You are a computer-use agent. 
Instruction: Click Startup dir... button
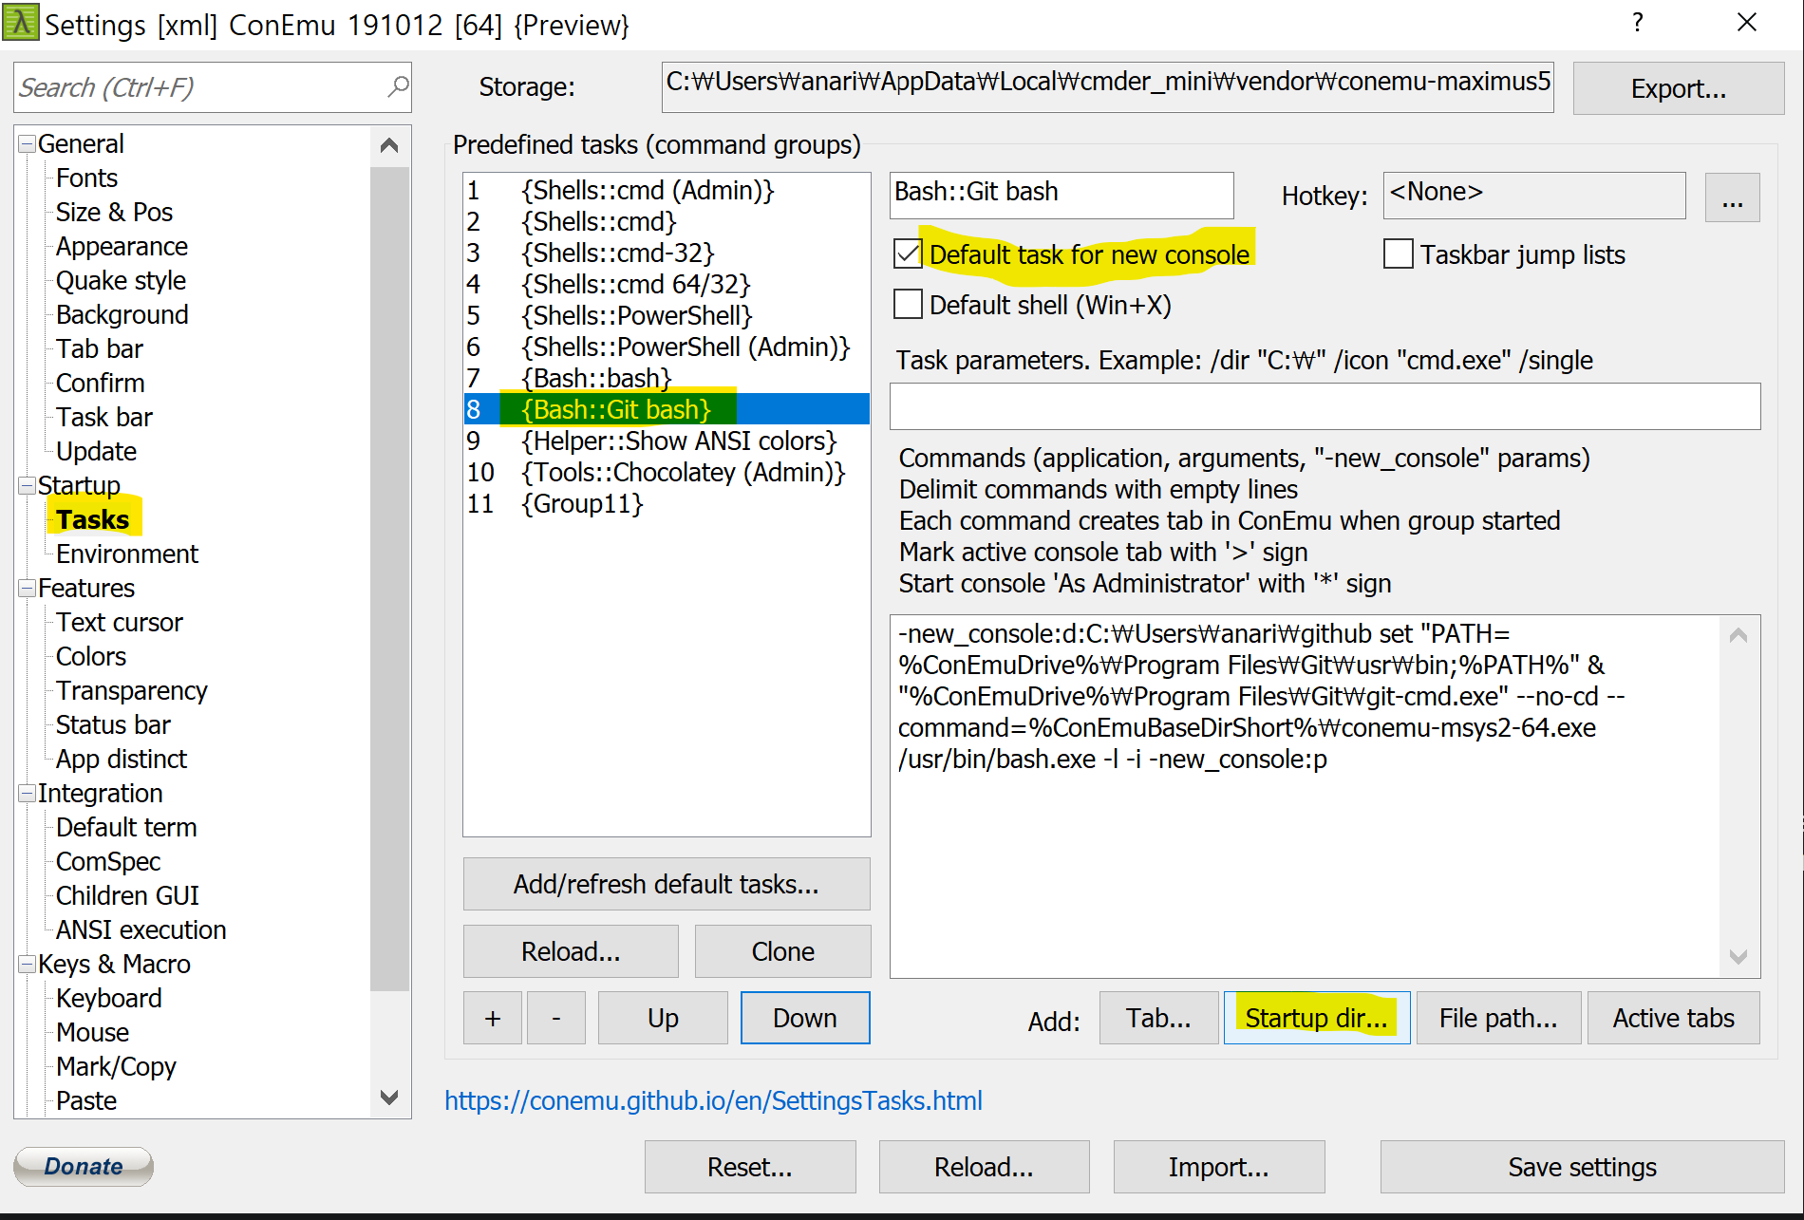point(1317,1018)
